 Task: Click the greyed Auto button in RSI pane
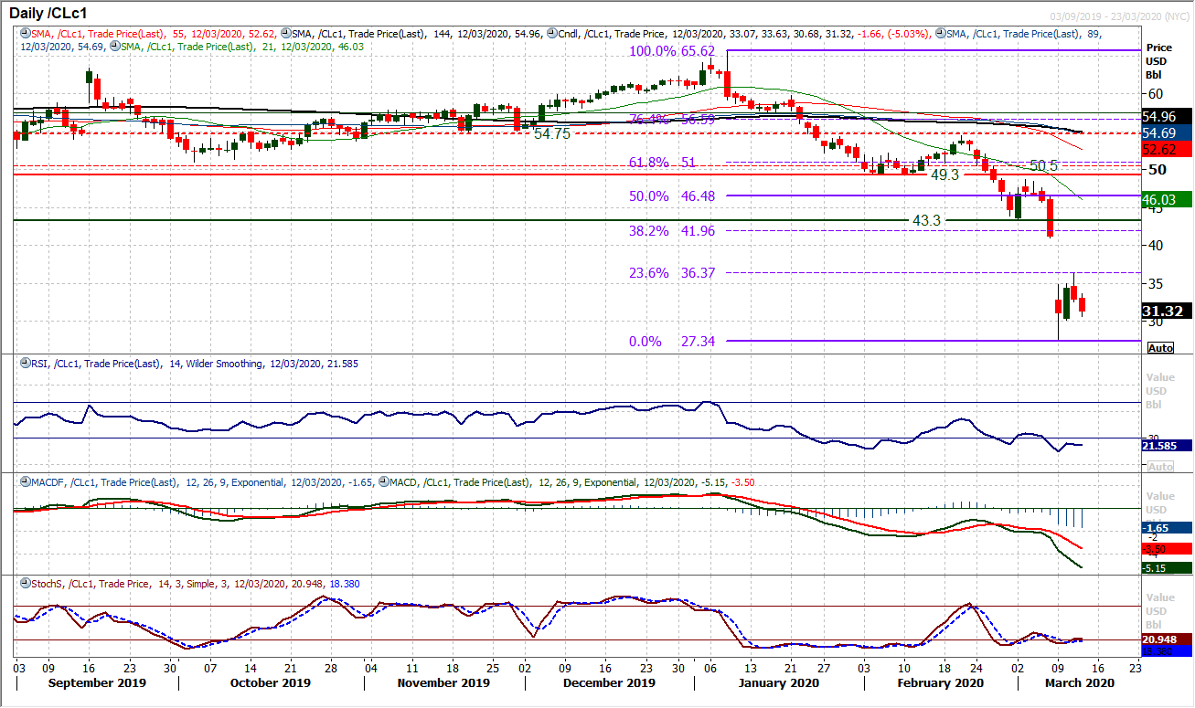[1160, 467]
